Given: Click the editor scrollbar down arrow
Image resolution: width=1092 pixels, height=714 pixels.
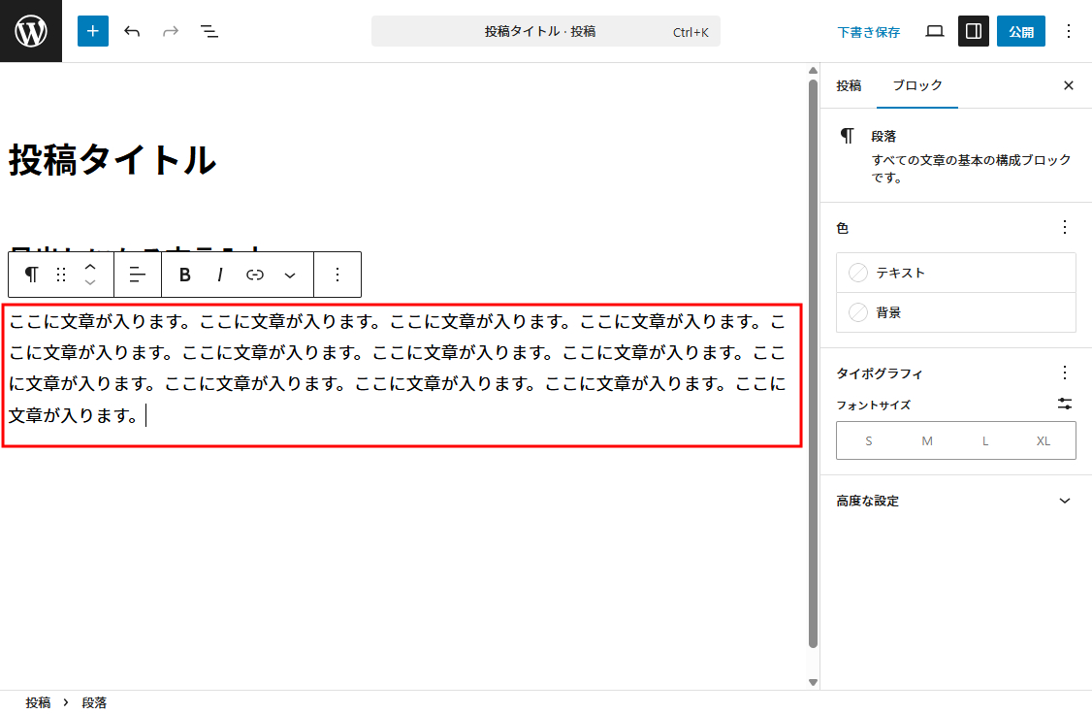Looking at the screenshot, I should tap(813, 683).
